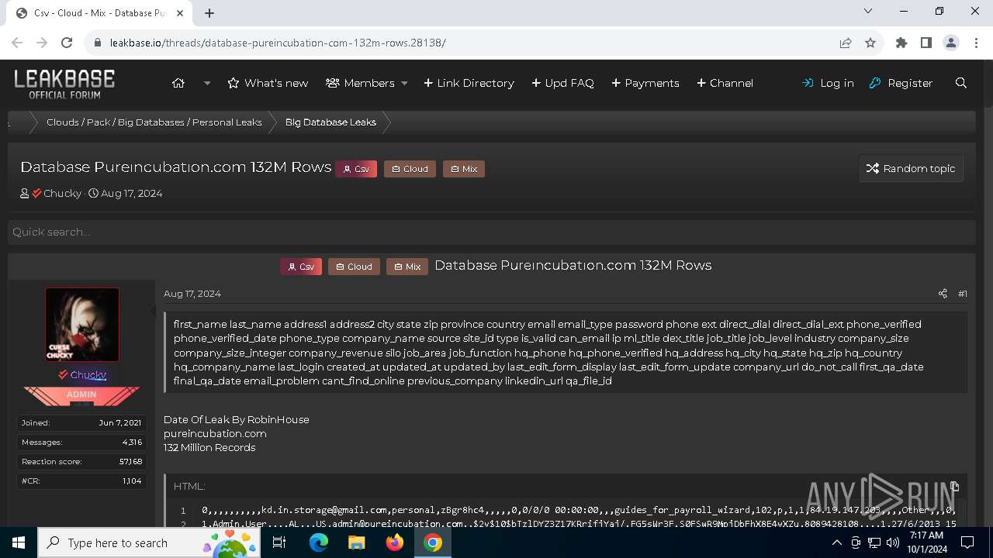Go back in browser
The height and width of the screenshot is (558, 993).
tap(19, 43)
